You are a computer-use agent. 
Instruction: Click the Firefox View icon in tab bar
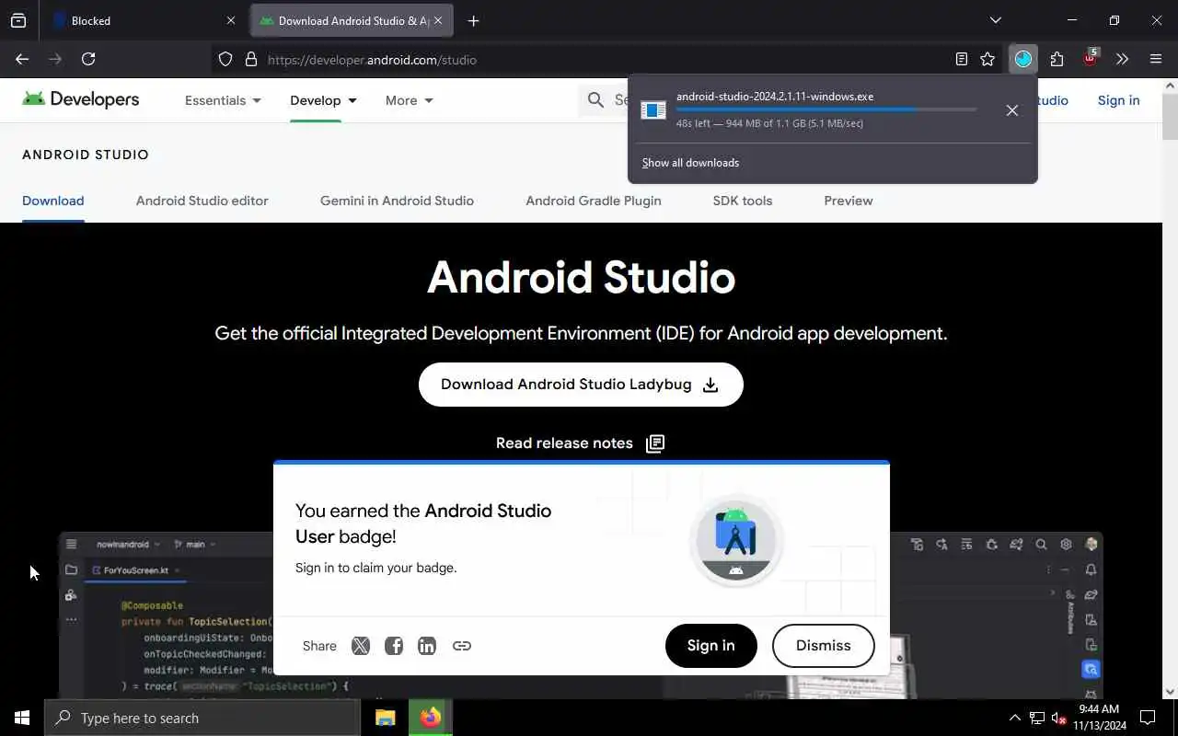click(x=18, y=20)
